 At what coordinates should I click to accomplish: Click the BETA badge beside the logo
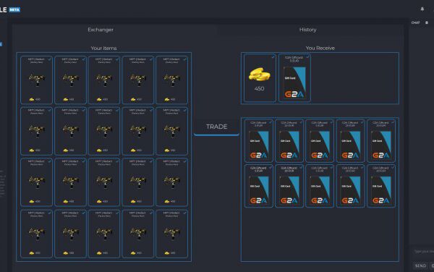(x=14, y=9)
